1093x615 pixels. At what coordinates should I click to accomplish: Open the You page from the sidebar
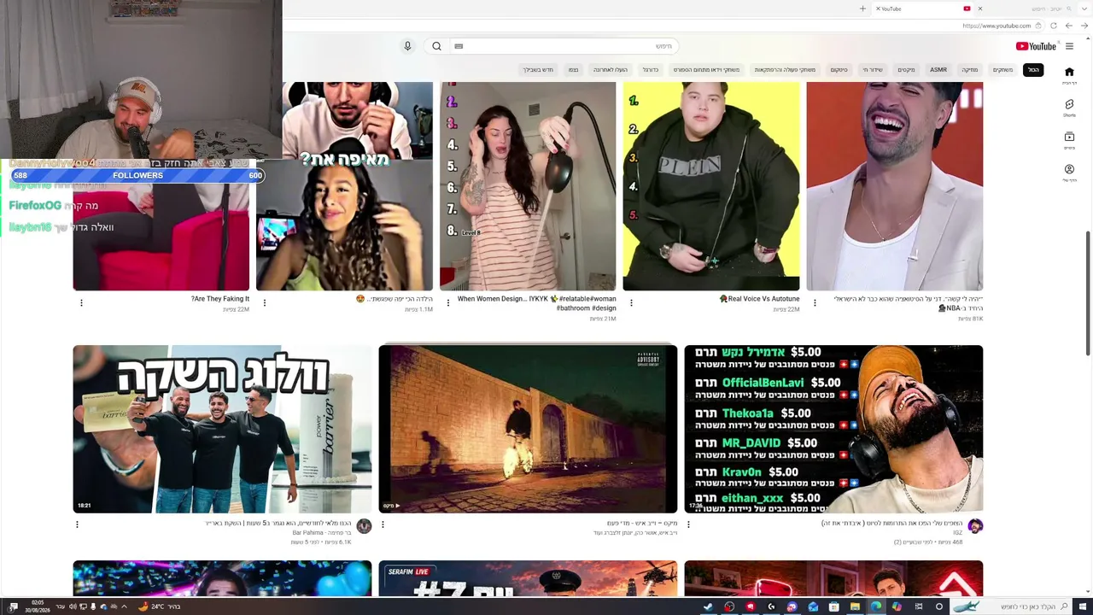pyautogui.click(x=1069, y=173)
